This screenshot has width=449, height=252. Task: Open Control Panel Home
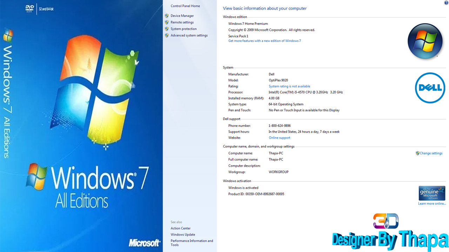[185, 6]
